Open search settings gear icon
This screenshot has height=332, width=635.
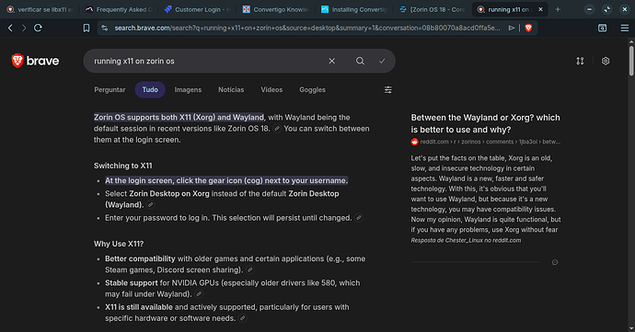click(x=606, y=61)
